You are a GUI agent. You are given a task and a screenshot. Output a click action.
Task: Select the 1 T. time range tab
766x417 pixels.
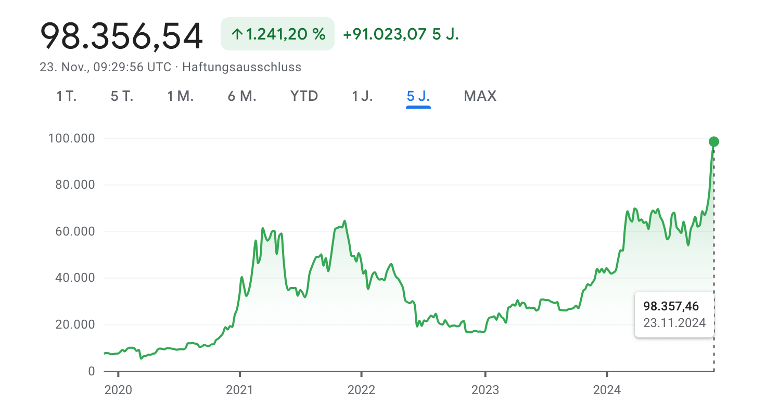67,96
